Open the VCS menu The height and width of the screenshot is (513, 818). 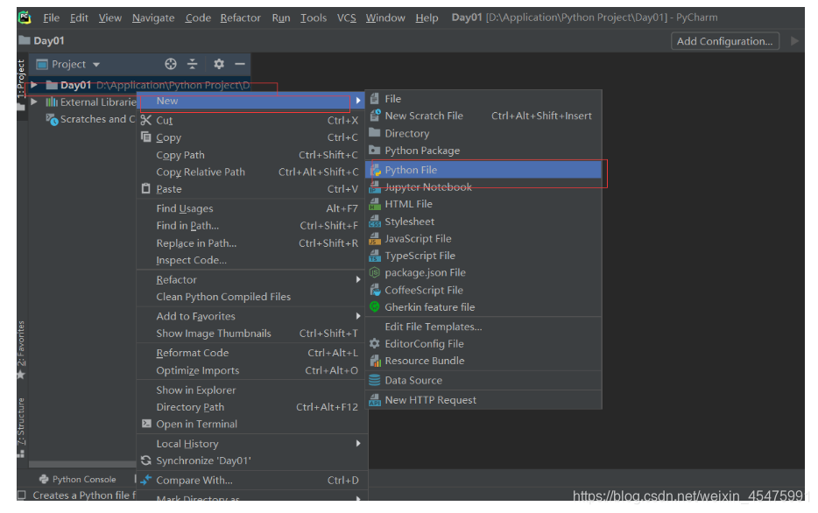click(347, 18)
